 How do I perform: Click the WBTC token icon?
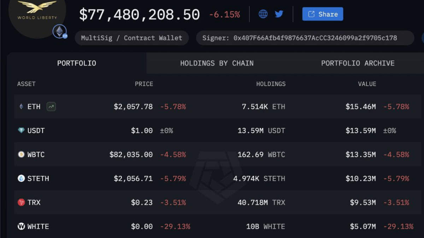(x=21, y=154)
